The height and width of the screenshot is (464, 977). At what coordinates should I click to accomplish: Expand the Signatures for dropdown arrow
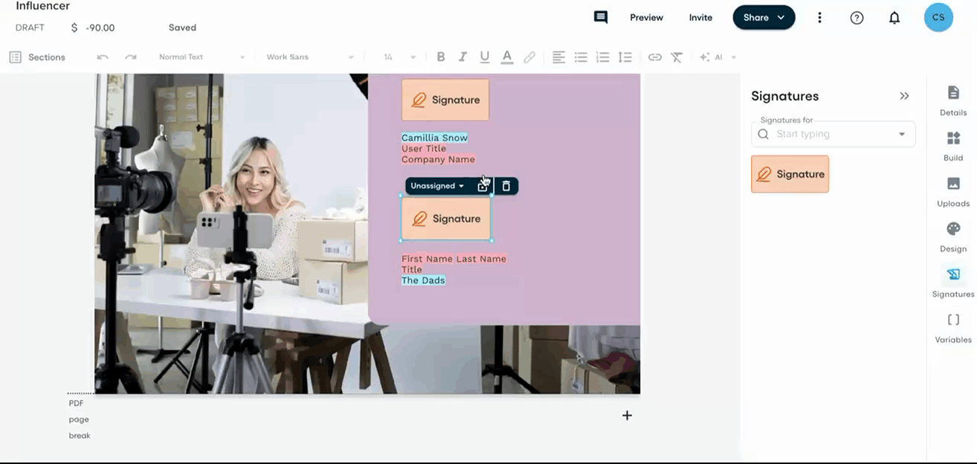point(902,135)
